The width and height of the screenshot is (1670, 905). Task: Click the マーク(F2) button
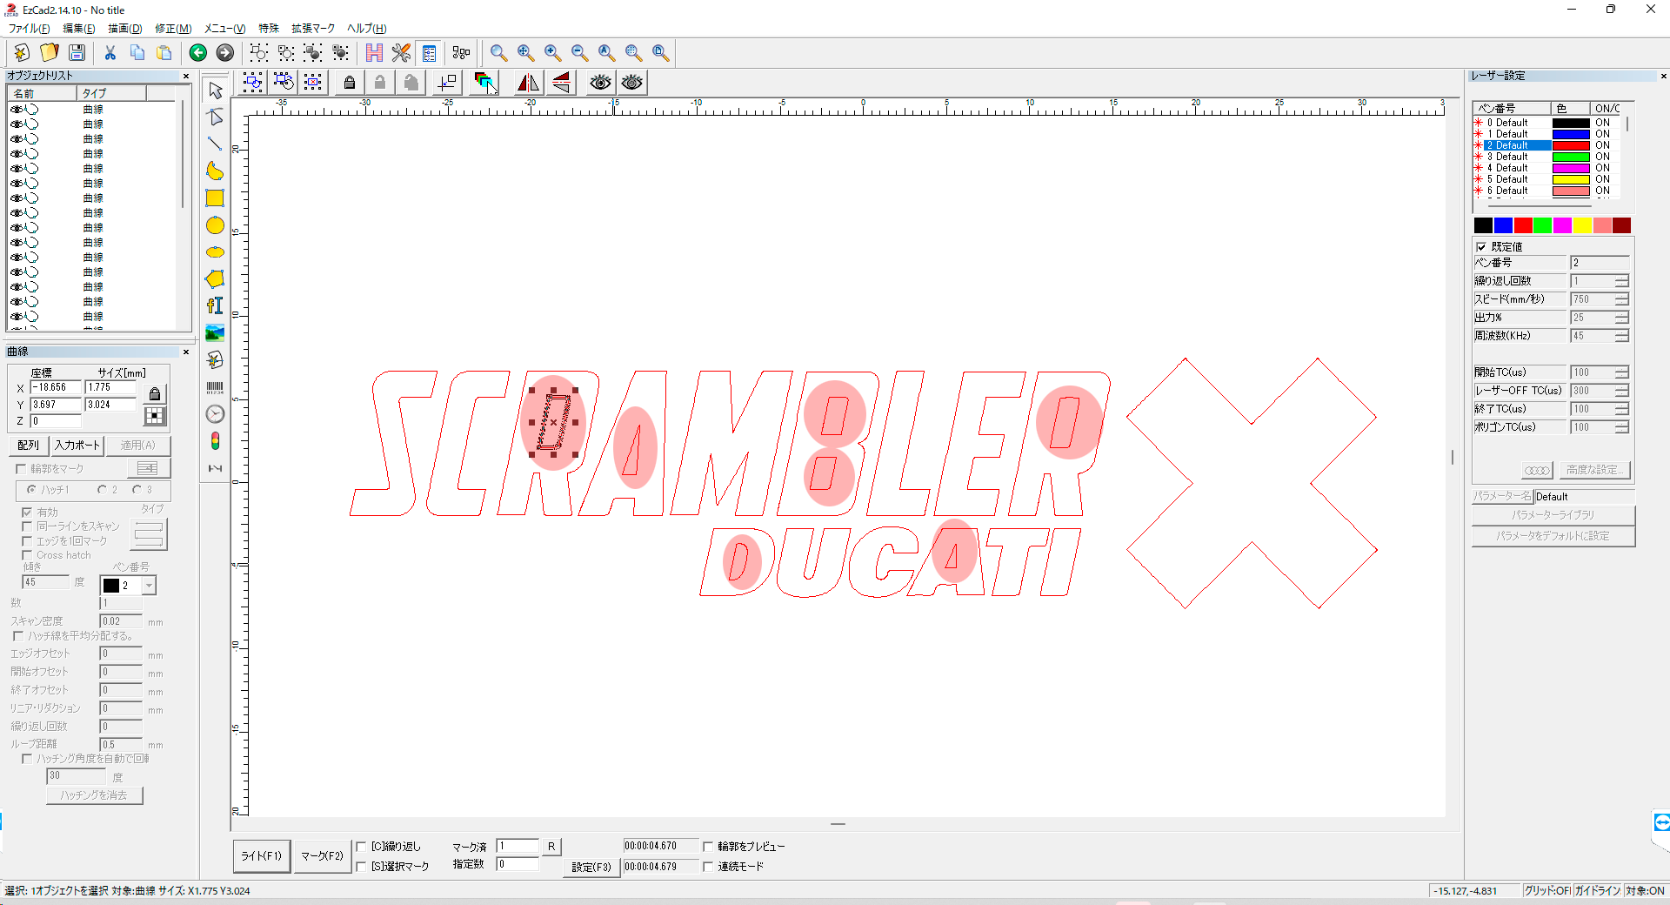322,856
